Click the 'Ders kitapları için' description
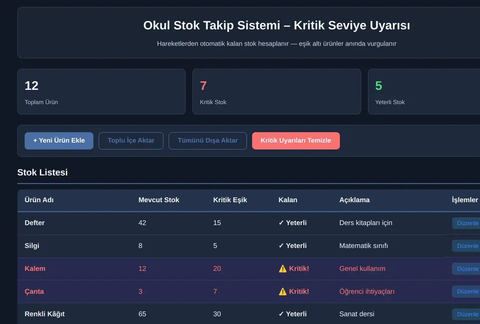 tap(366, 223)
